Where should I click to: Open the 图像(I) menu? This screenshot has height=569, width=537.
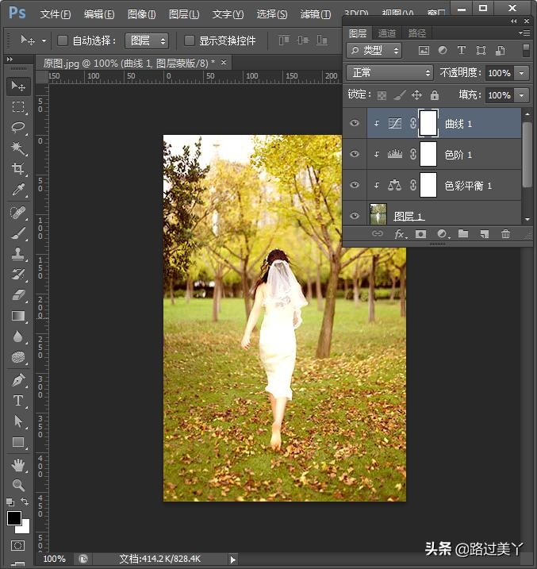pos(141,14)
